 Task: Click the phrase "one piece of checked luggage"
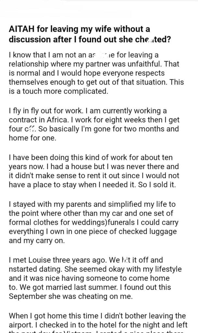click(x=131, y=232)
